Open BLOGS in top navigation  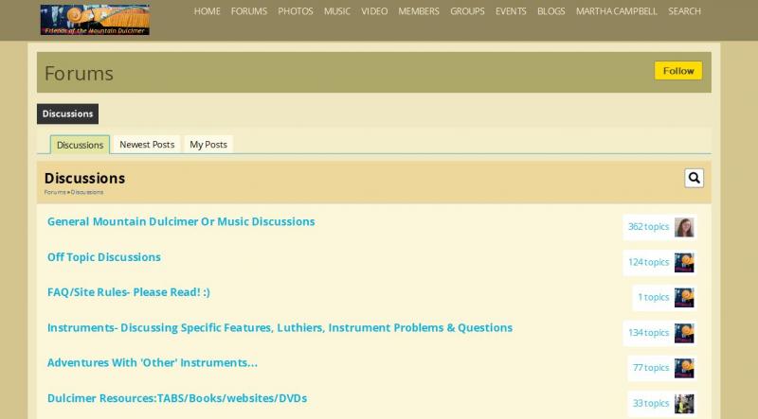[x=551, y=11]
